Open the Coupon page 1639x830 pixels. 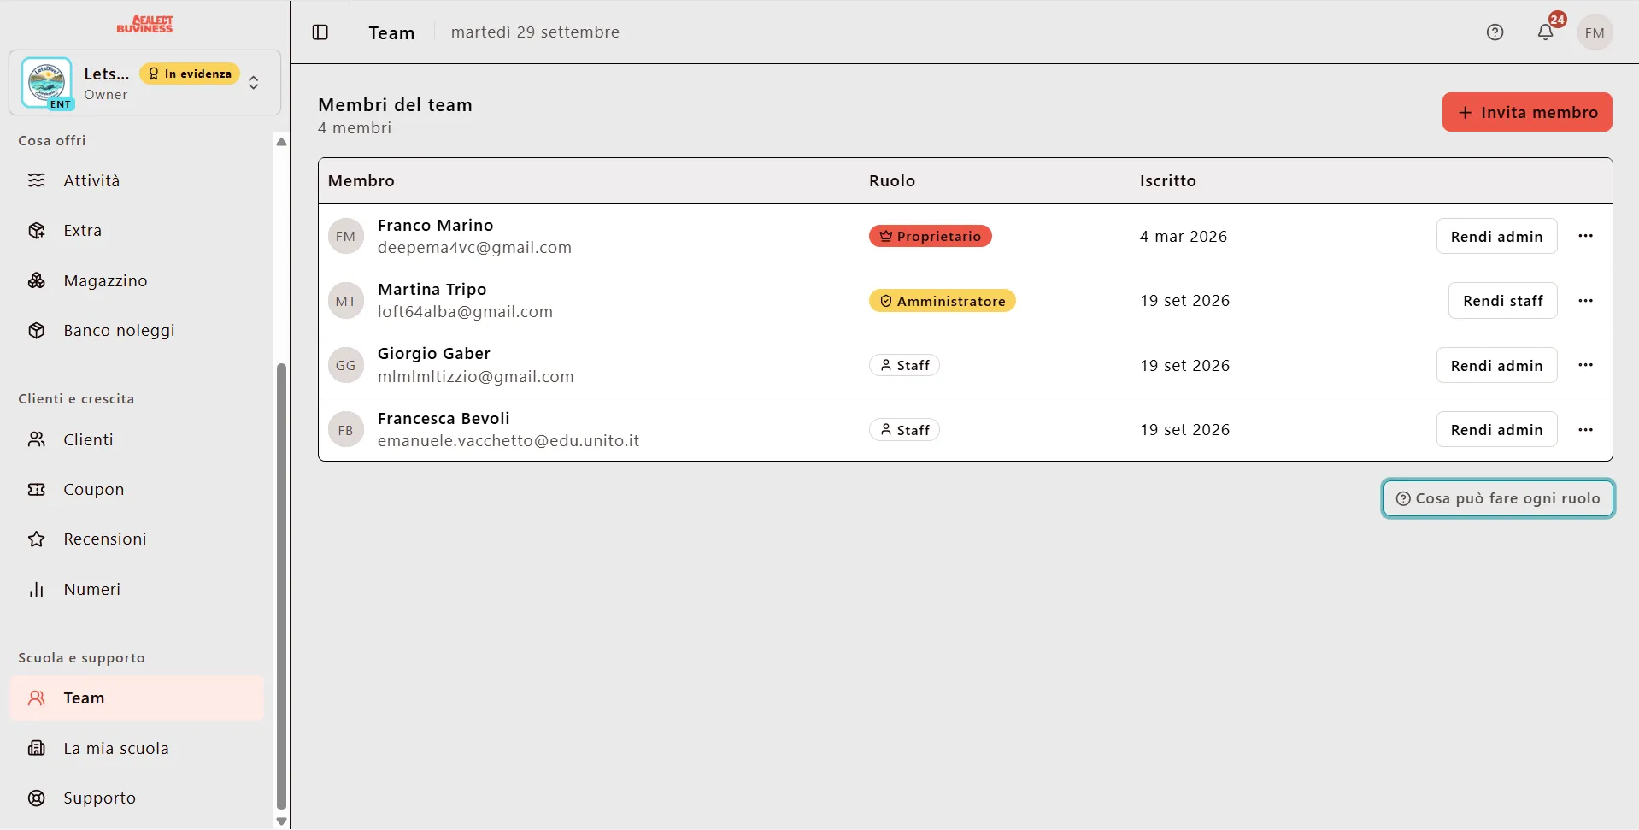[137, 490]
